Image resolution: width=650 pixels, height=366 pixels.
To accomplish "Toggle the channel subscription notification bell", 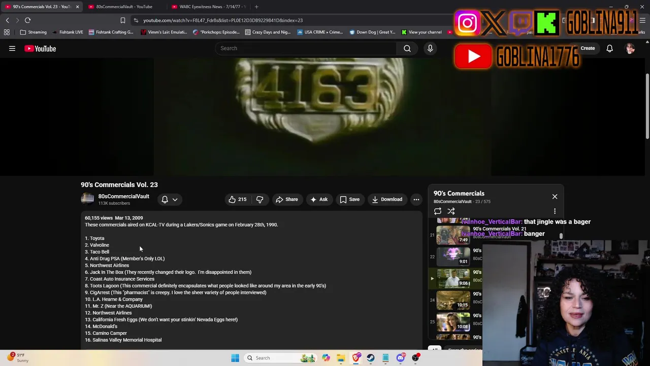I will point(165,199).
